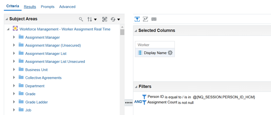Switch to the Results tab
Screen dimensions: 271x115
click(x=30, y=7)
